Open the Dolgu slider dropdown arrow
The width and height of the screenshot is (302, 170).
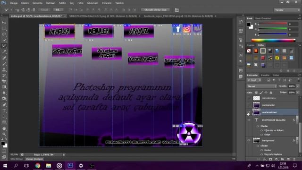[x=298, y=93]
